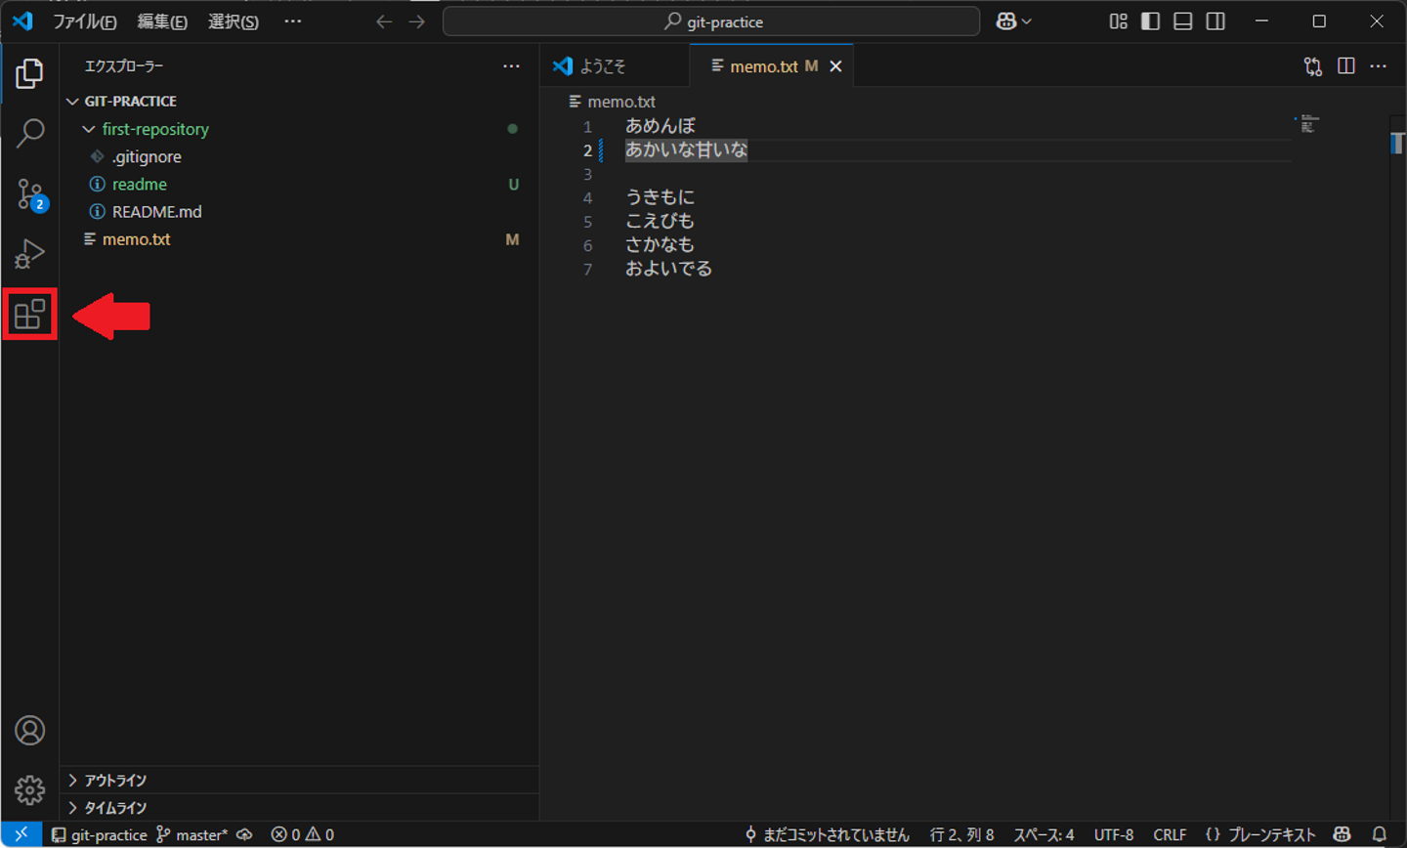Open problems panel from errors and warnings count
The image size is (1407, 848).
(303, 834)
